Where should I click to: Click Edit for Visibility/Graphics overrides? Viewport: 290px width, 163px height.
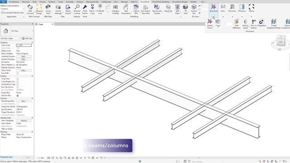[24, 56]
